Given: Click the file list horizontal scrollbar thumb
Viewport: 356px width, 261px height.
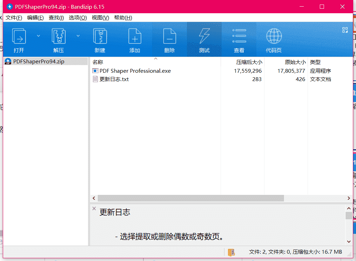Looking at the screenshot, I should (x=191, y=198).
